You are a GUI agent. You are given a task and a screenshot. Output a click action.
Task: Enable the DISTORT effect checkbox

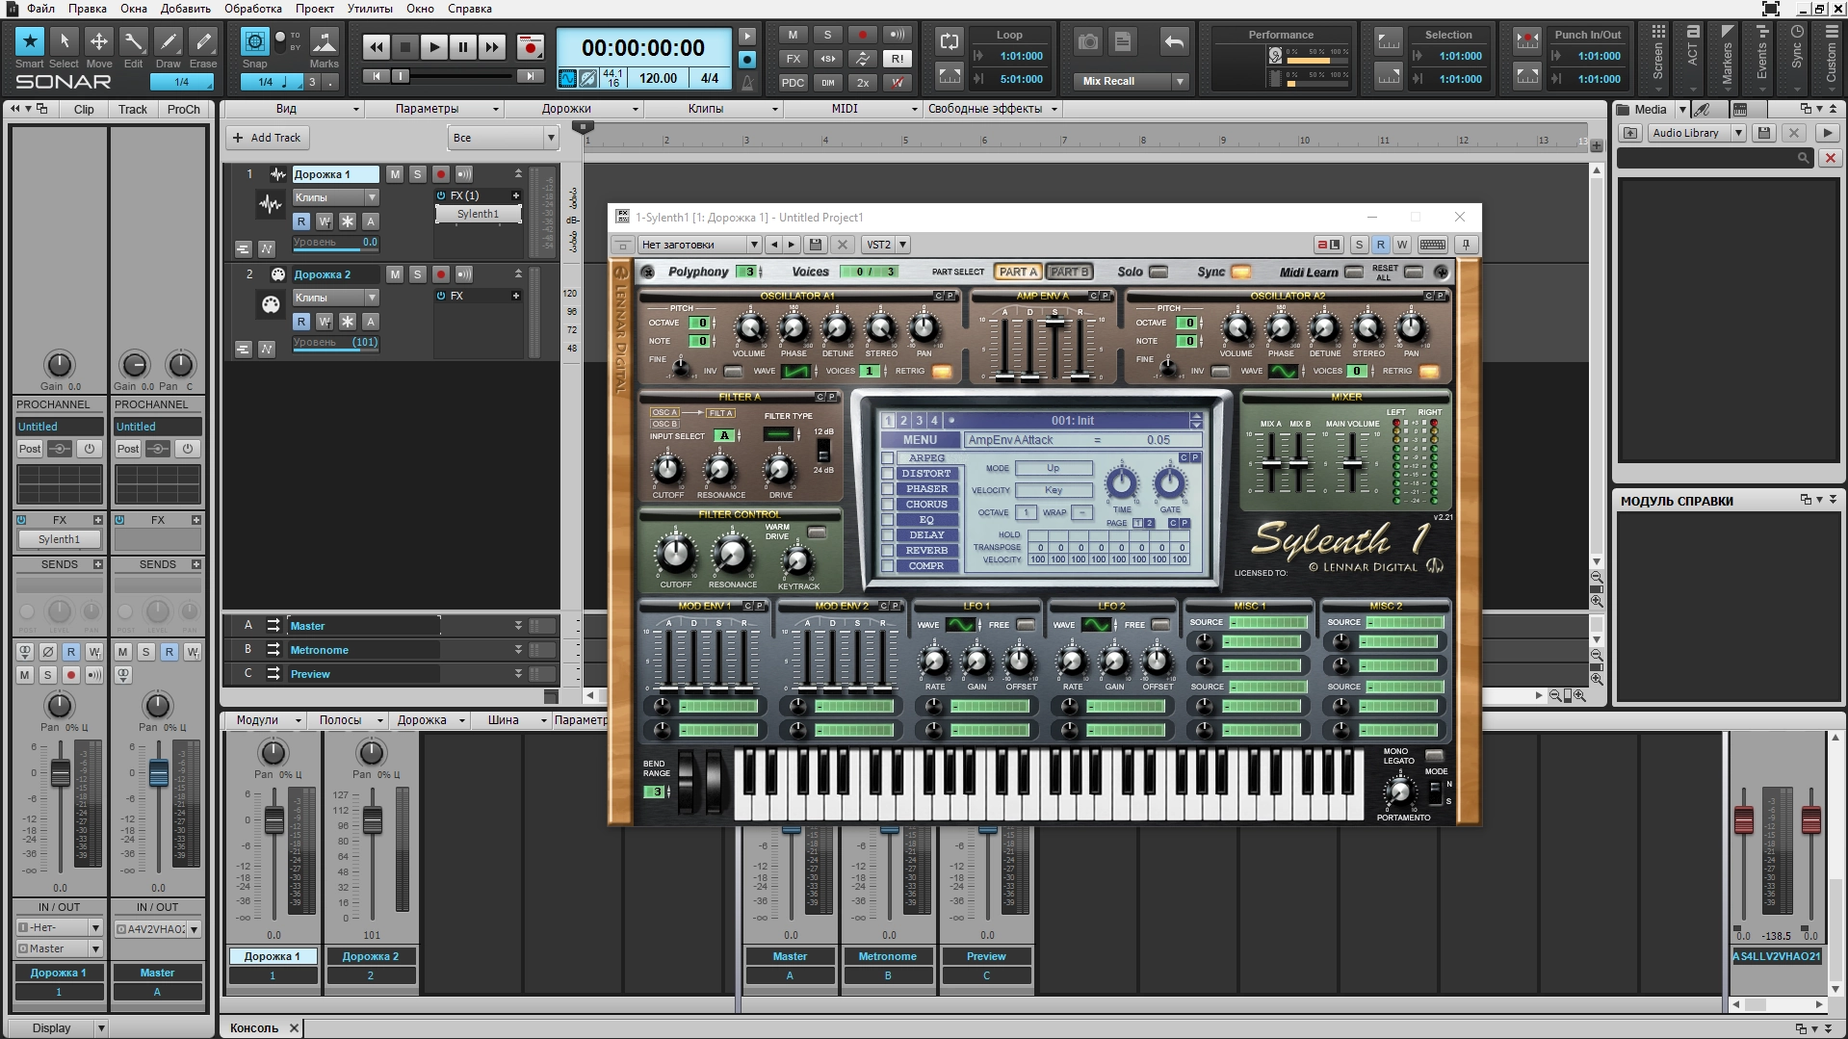coord(888,474)
